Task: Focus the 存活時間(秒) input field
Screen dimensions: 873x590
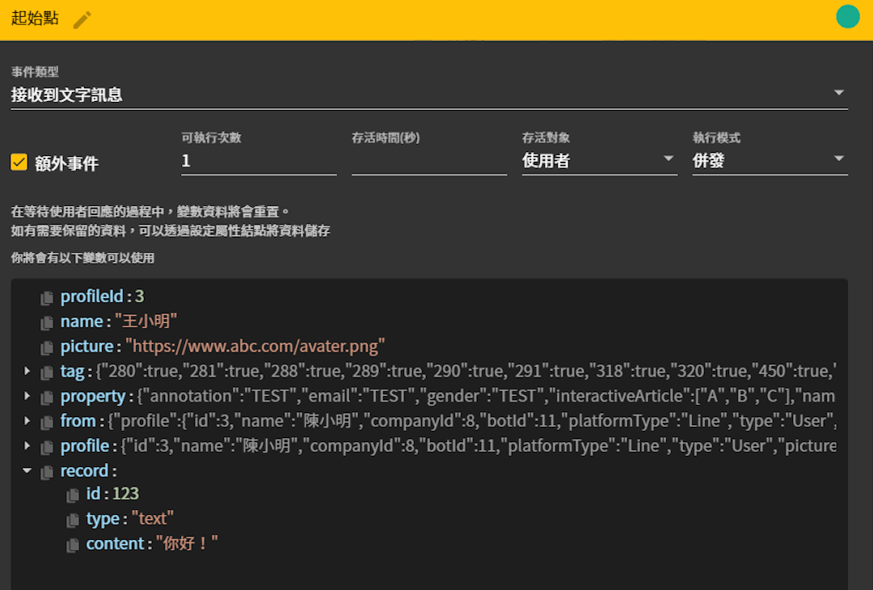Action: [429, 161]
